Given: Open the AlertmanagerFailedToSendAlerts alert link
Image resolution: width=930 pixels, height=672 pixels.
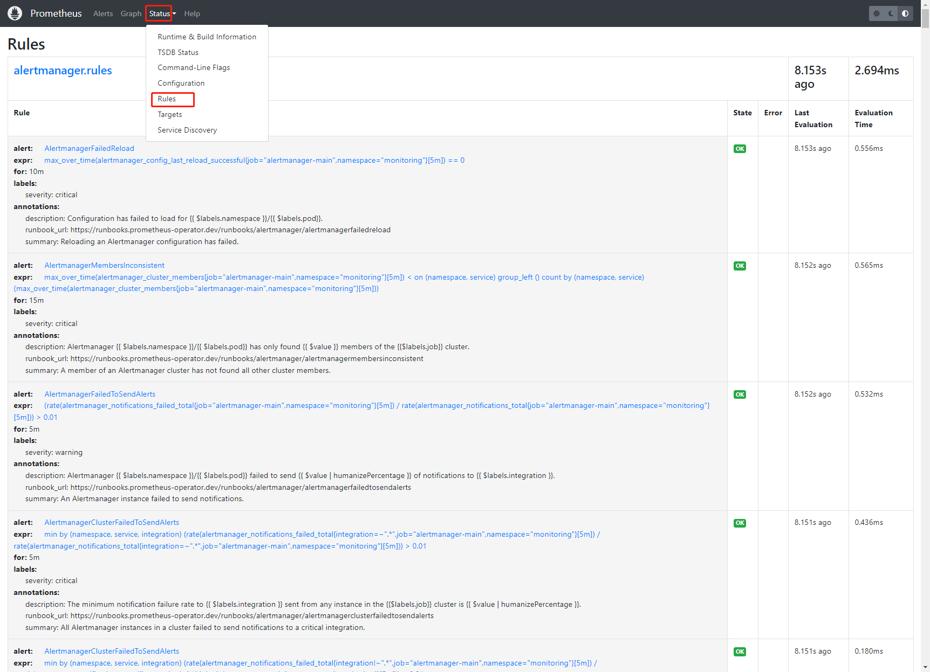Looking at the screenshot, I should (x=100, y=394).
